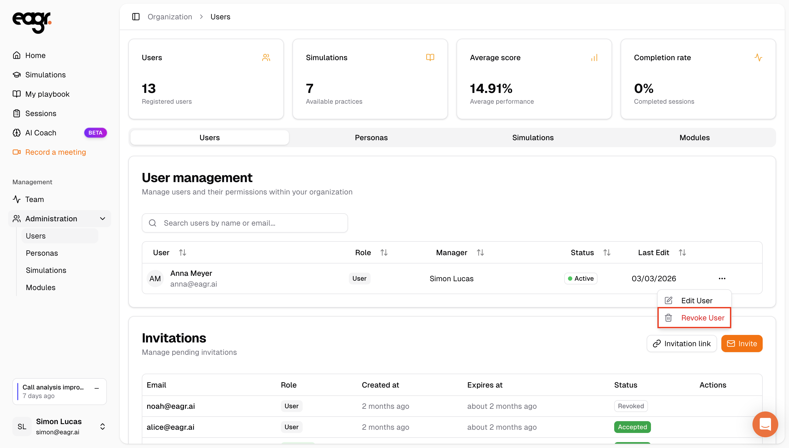Click the Simulations card book icon
Screen dimensions: 789x448
click(430, 57)
